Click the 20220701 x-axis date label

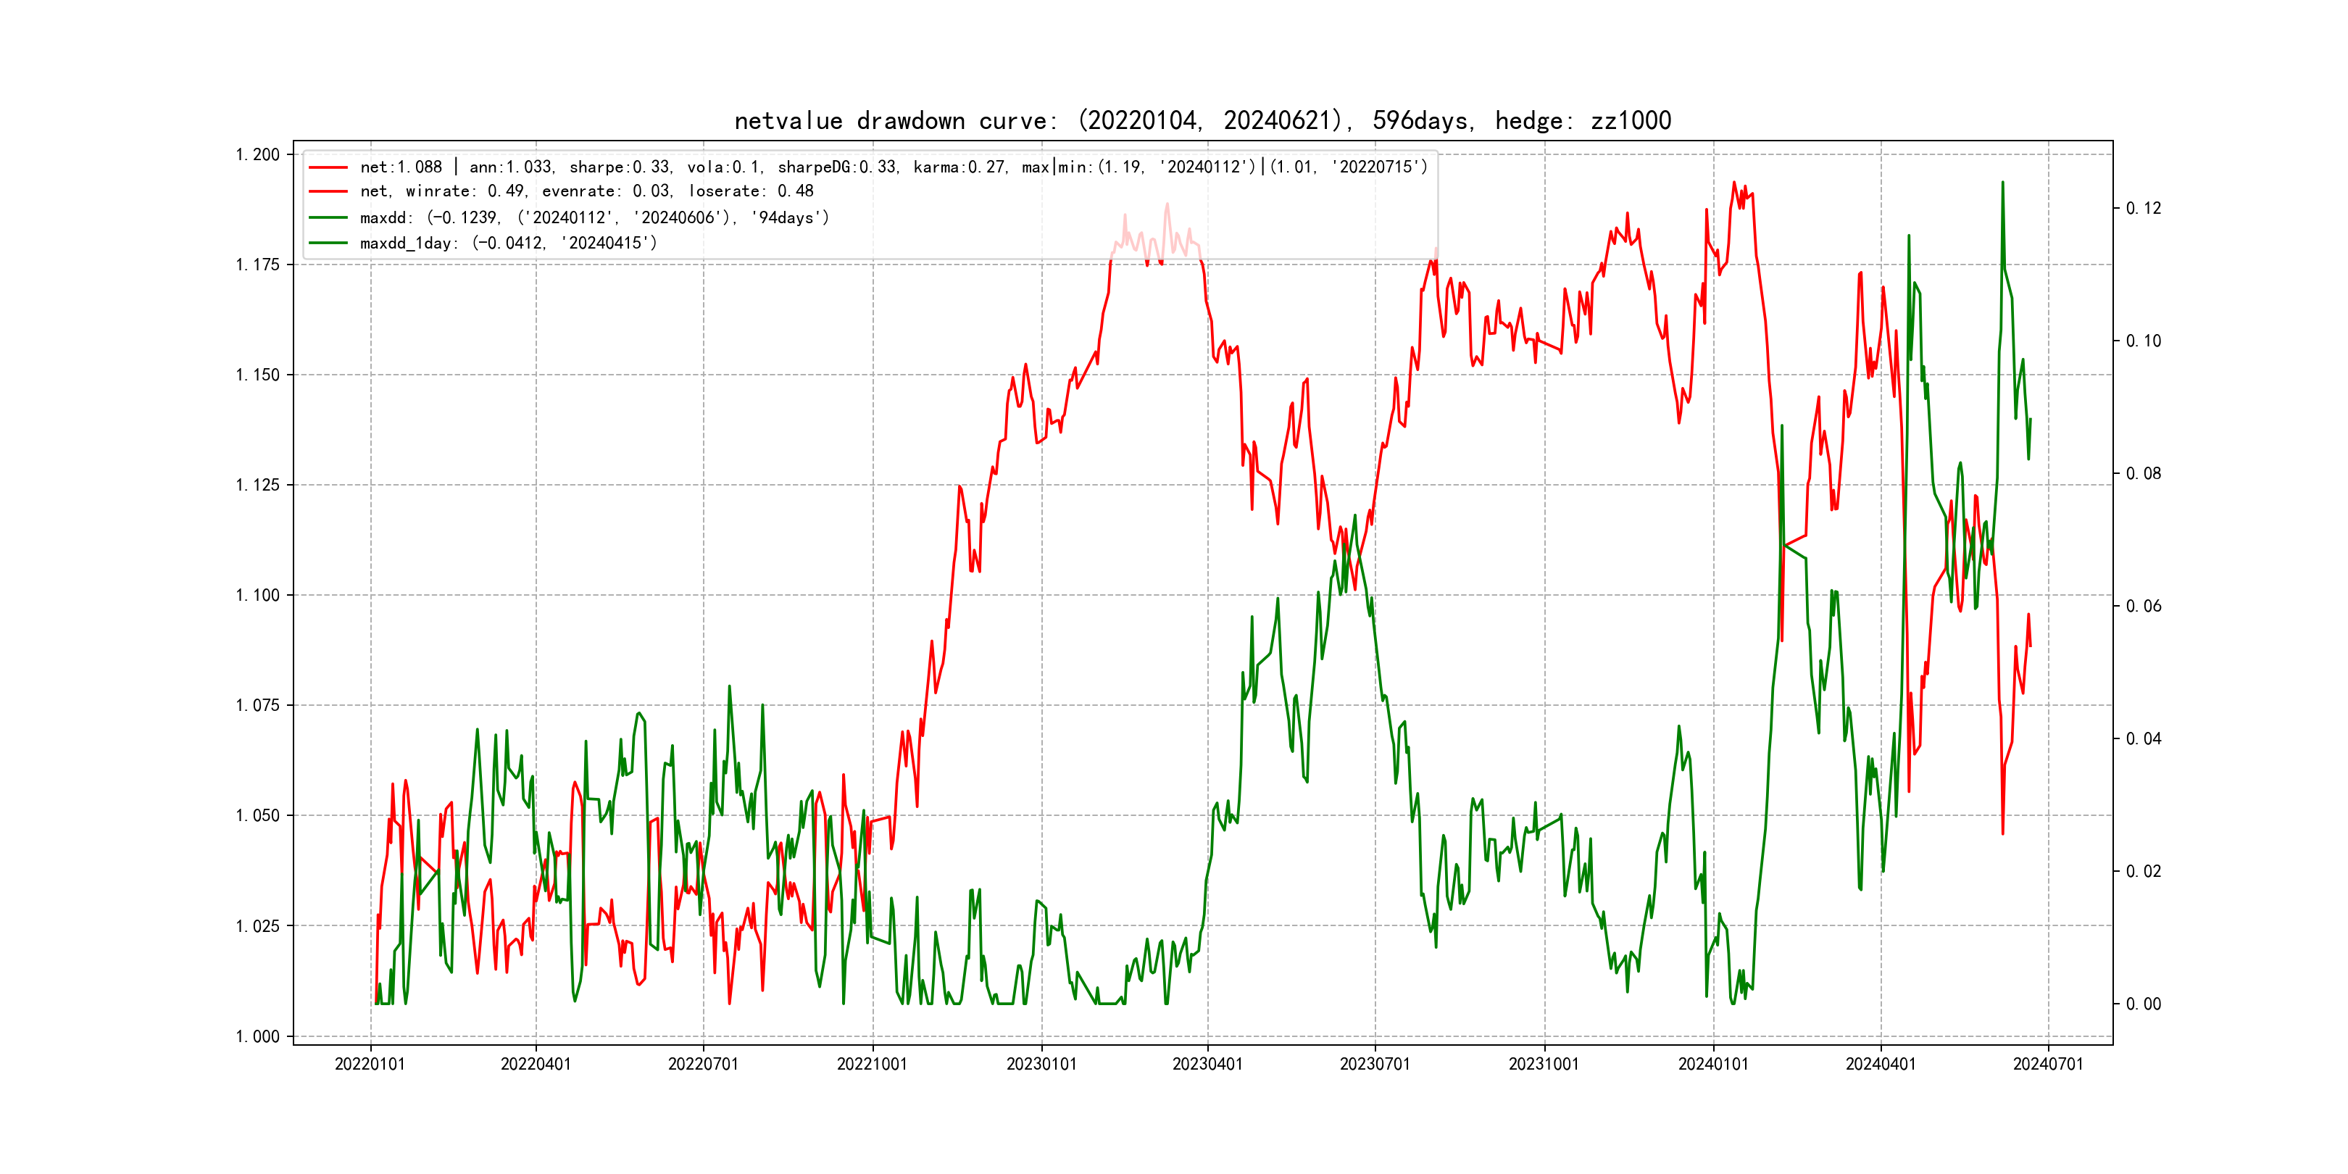(703, 1064)
